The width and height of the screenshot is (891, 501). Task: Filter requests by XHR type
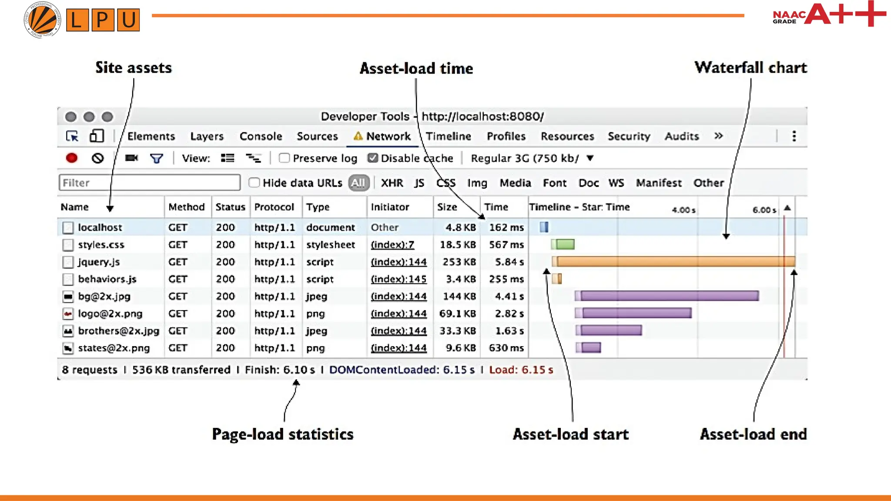point(392,183)
